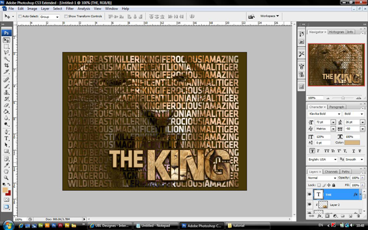368x230 pixels.
Task: Switch to the Paragraph tab
Action: tap(337, 107)
